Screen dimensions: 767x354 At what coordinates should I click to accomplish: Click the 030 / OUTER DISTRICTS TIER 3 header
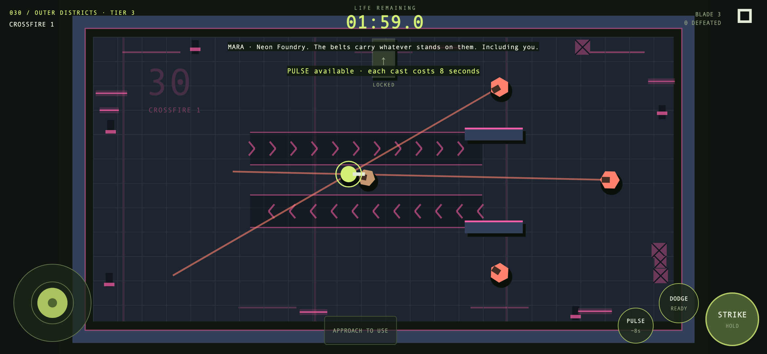click(x=72, y=13)
